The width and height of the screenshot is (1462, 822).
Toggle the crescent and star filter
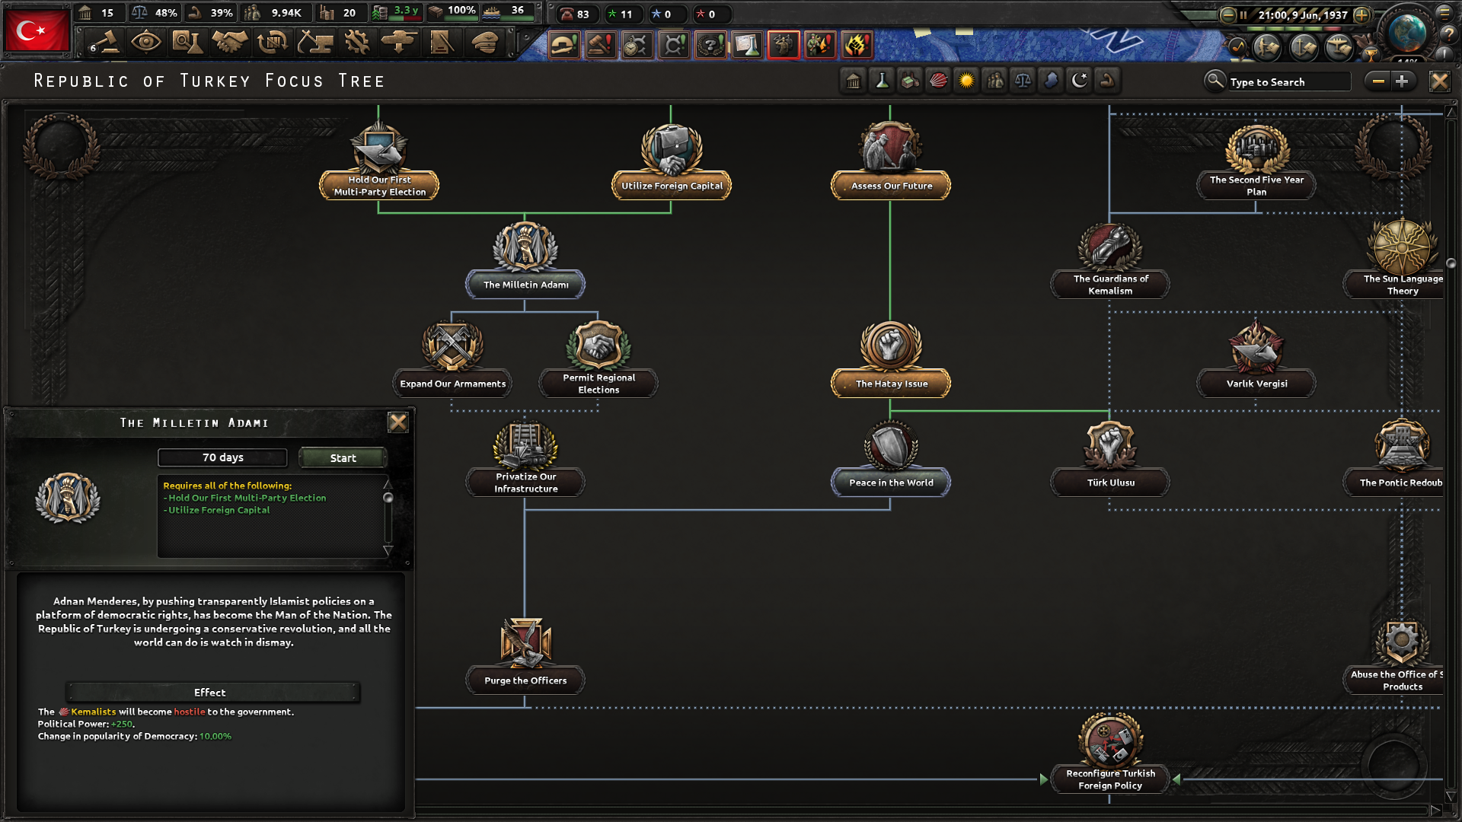click(1079, 81)
